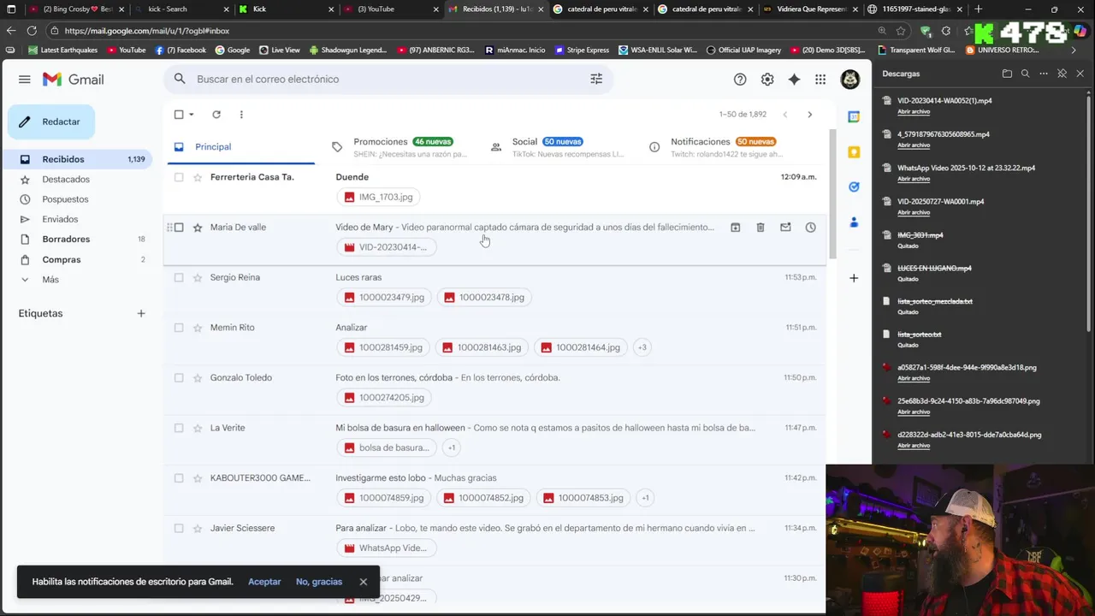This screenshot has width=1095, height=616.
Task: Open the Recibidos inbox folder
Action: 77,159
